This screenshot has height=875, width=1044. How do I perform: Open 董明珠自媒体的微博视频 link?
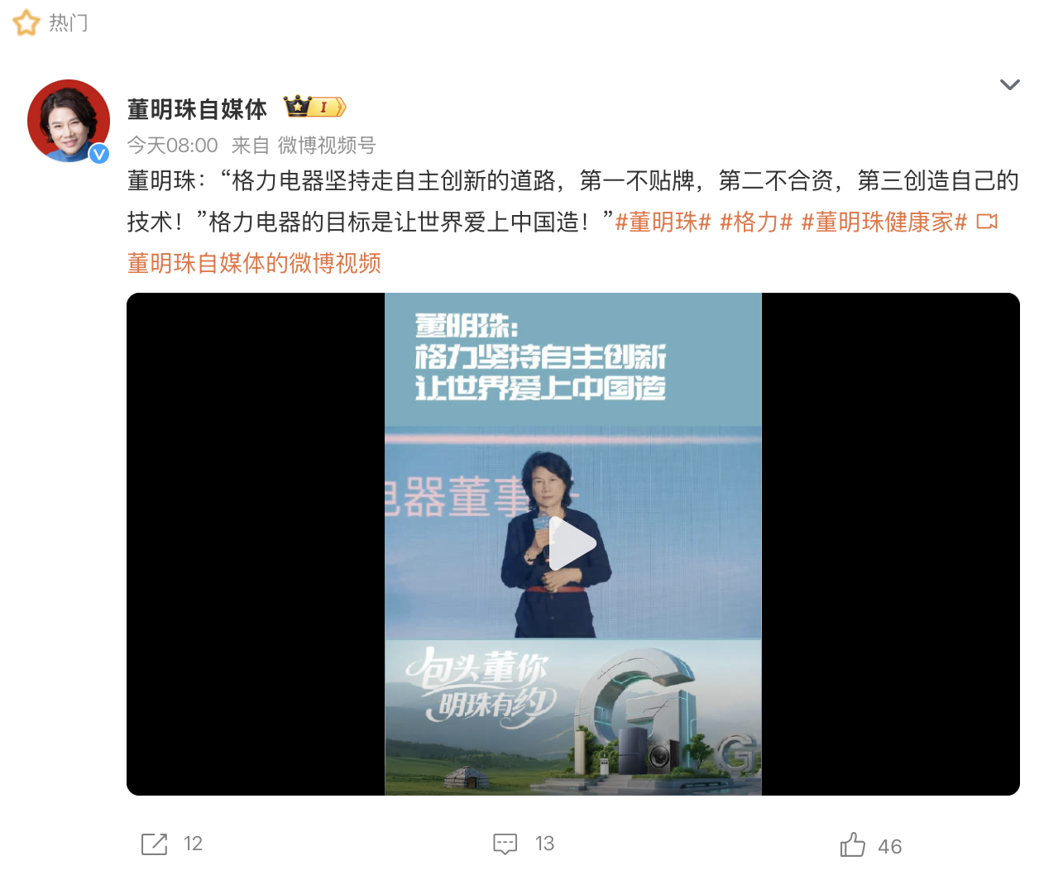click(254, 263)
